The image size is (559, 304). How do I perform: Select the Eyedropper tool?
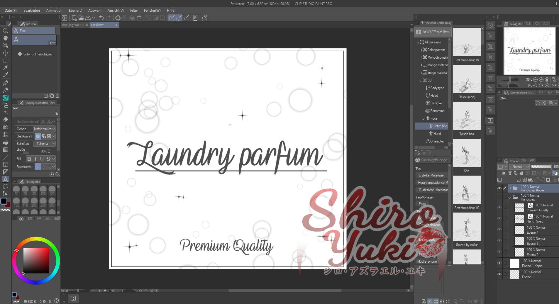5,75
